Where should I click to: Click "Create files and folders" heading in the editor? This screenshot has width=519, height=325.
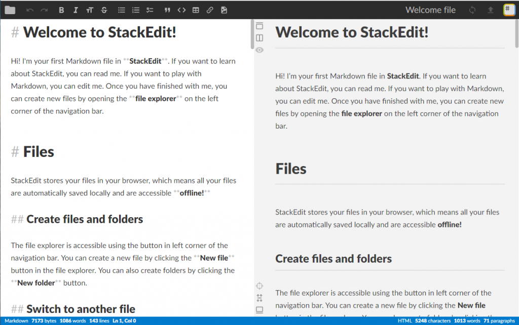[85, 219]
